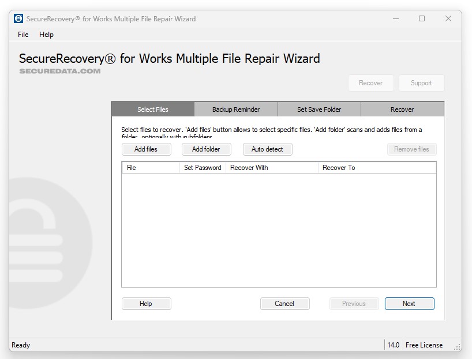Image resolution: width=472 pixels, height=359 pixels.
Task: Maximize the application window
Action: pyautogui.click(x=422, y=18)
